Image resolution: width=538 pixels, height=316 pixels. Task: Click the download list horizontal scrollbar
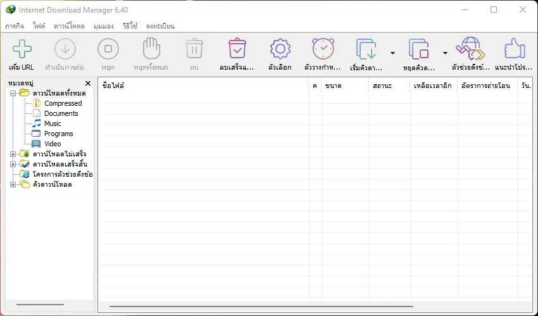coord(261,307)
